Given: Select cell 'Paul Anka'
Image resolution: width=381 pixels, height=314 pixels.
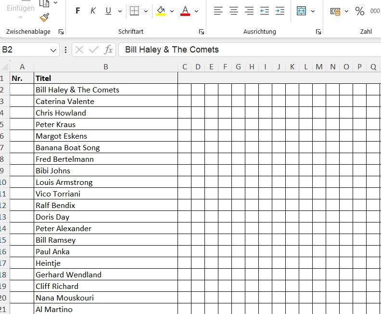Looking at the screenshot, I should tap(106, 251).
